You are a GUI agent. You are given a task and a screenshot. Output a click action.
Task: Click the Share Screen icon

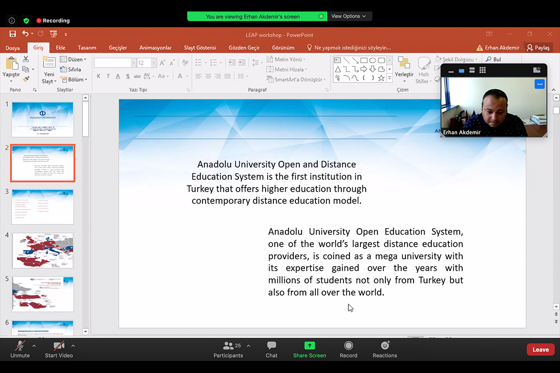tap(309, 346)
